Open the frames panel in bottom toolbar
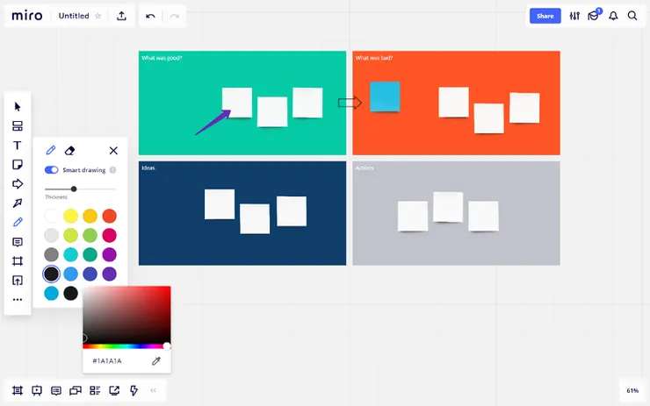650x406 pixels. point(18,390)
